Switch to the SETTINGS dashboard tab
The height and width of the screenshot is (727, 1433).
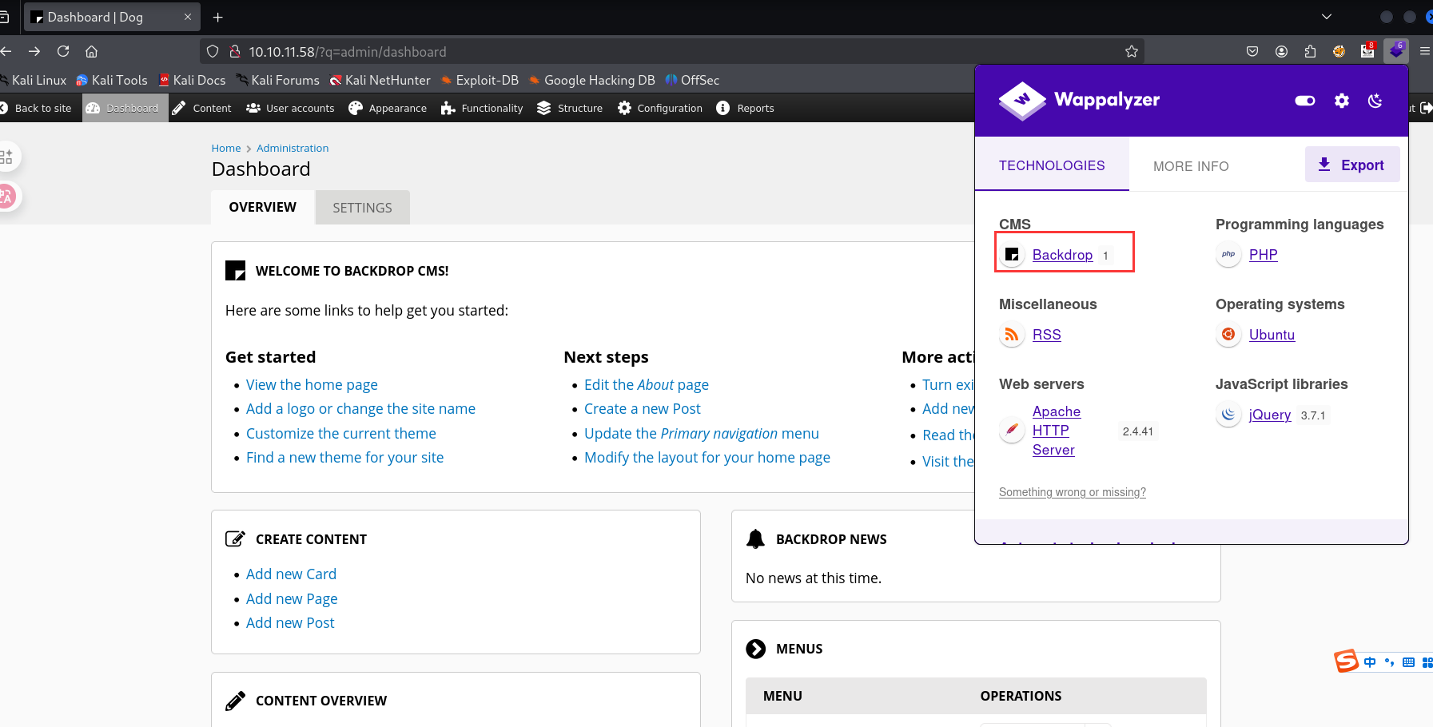point(362,208)
